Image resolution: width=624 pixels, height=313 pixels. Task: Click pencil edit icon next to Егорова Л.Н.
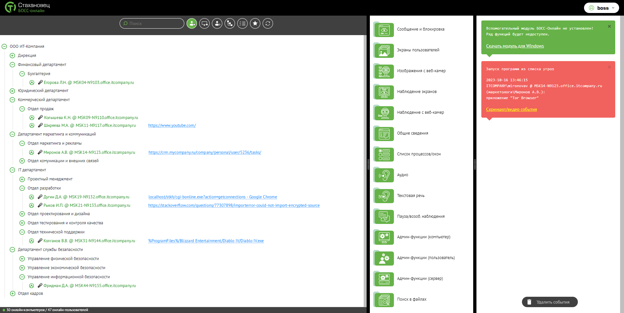click(40, 82)
